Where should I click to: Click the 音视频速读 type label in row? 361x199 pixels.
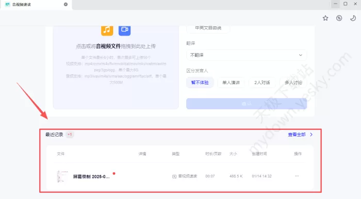click(x=188, y=176)
